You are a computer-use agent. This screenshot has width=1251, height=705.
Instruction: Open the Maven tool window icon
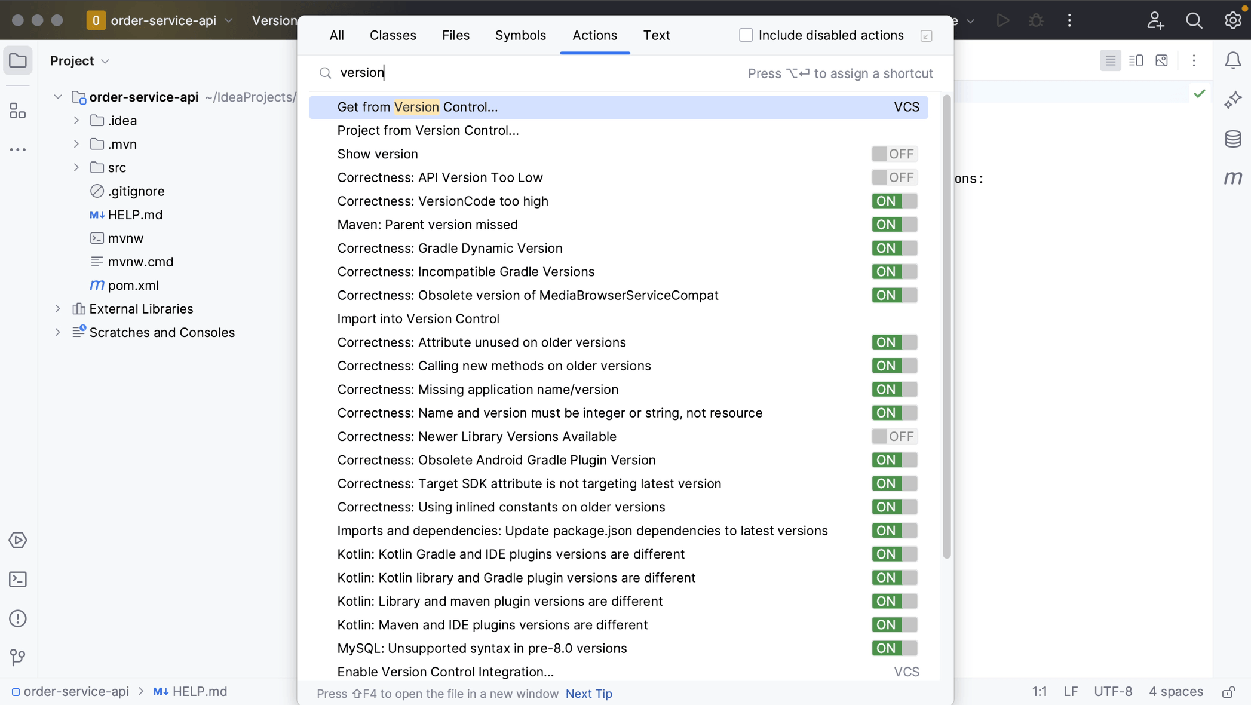pyautogui.click(x=1232, y=177)
